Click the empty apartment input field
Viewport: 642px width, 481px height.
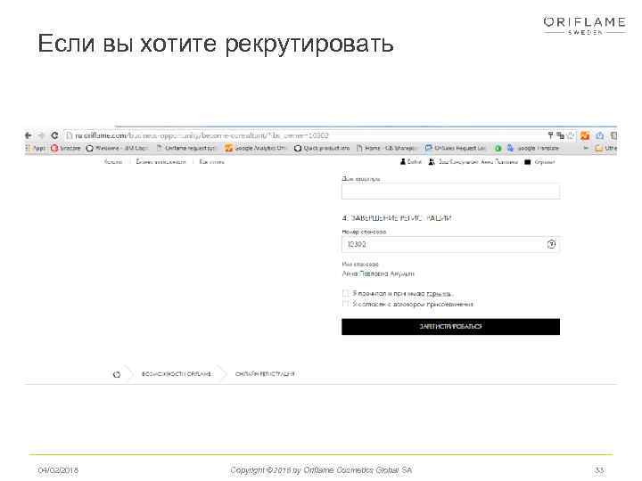pos(451,191)
